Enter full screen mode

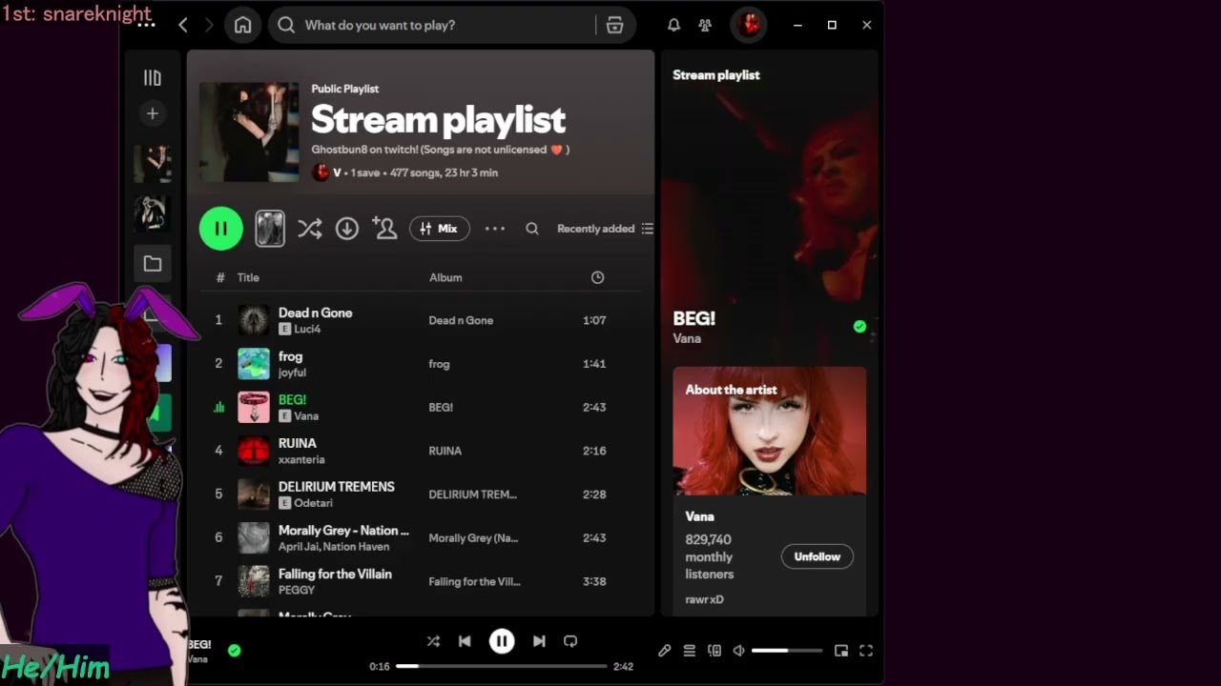[866, 651]
